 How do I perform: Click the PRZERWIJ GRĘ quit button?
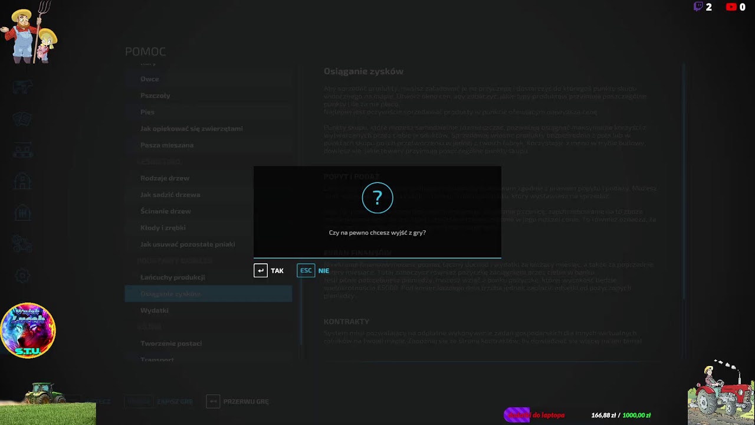pos(237,401)
